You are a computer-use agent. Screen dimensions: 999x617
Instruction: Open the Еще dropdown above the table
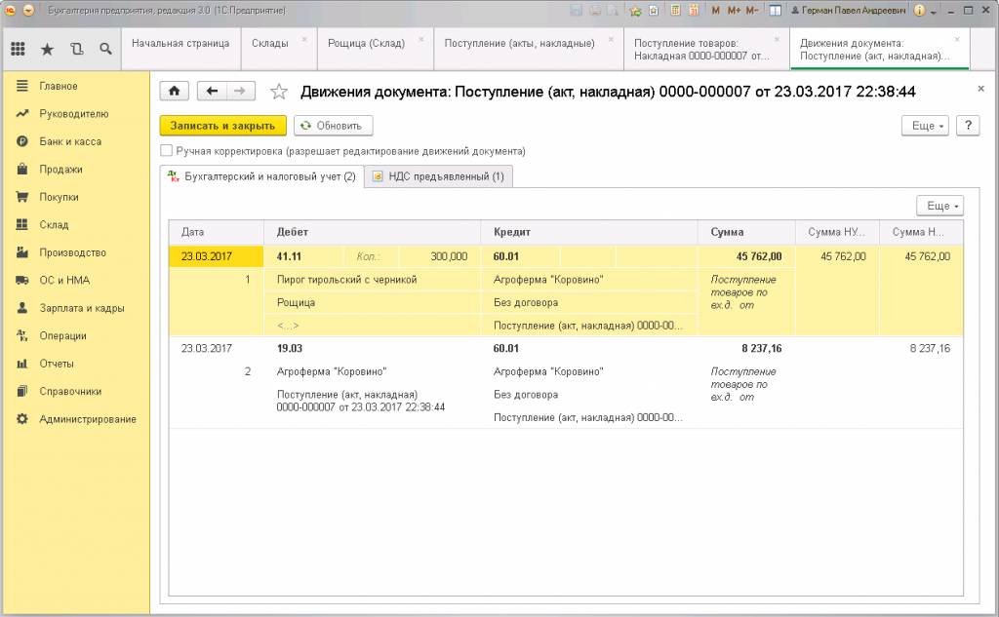[939, 206]
